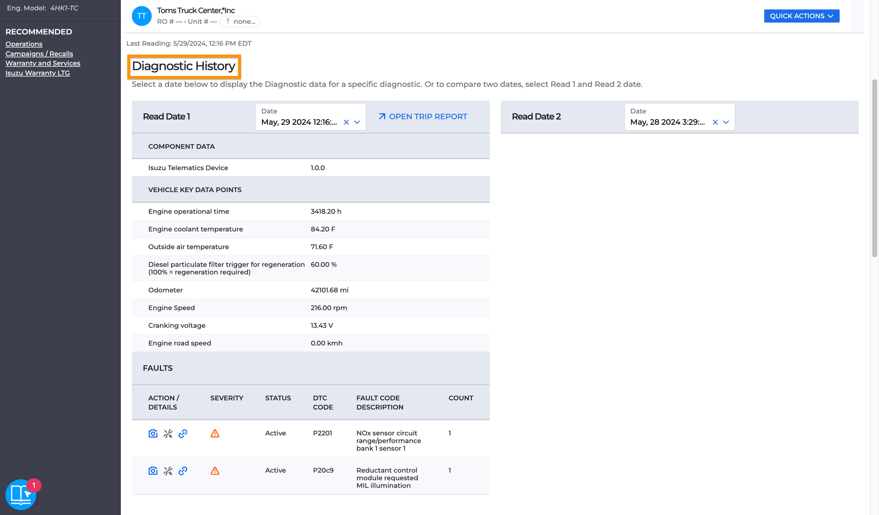This screenshot has height=515, width=879.
Task: Click the COUNT column header
Action: (461, 398)
